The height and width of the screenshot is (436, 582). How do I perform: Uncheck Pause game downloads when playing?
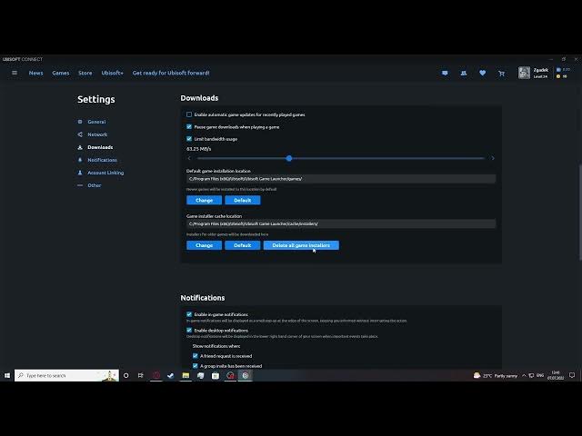[189, 127]
